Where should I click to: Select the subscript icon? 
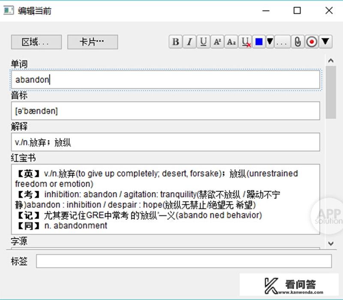tap(231, 42)
